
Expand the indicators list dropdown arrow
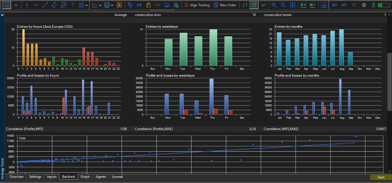100,5
